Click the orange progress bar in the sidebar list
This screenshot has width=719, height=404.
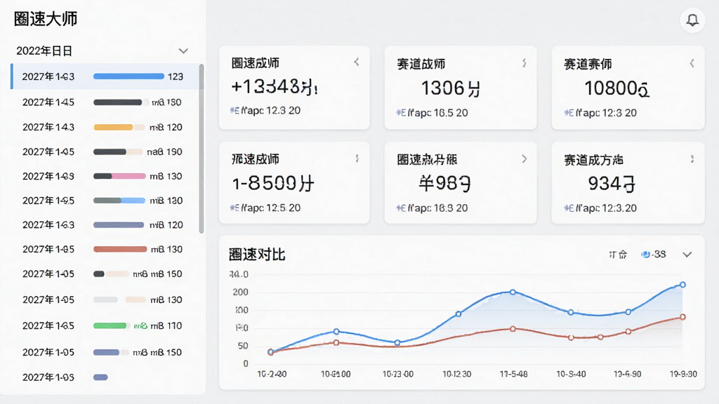113,128
